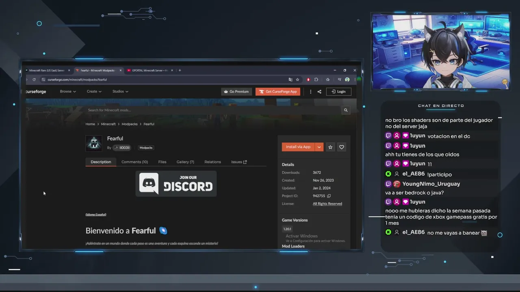
Task: Copy the Project ID 942755
Action: pos(329,196)
